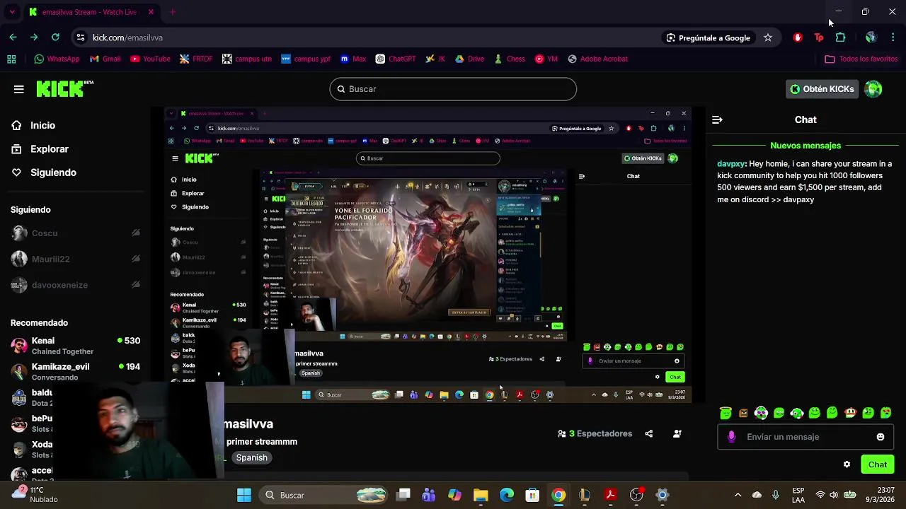
Task: Open Chrome three-dot menu
Action: [x=893, y=37]
